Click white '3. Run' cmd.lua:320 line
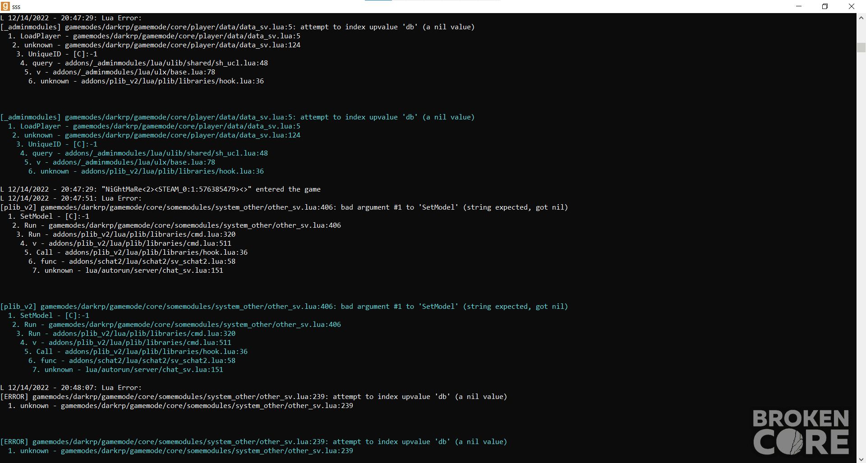 [x=126, y=234]
